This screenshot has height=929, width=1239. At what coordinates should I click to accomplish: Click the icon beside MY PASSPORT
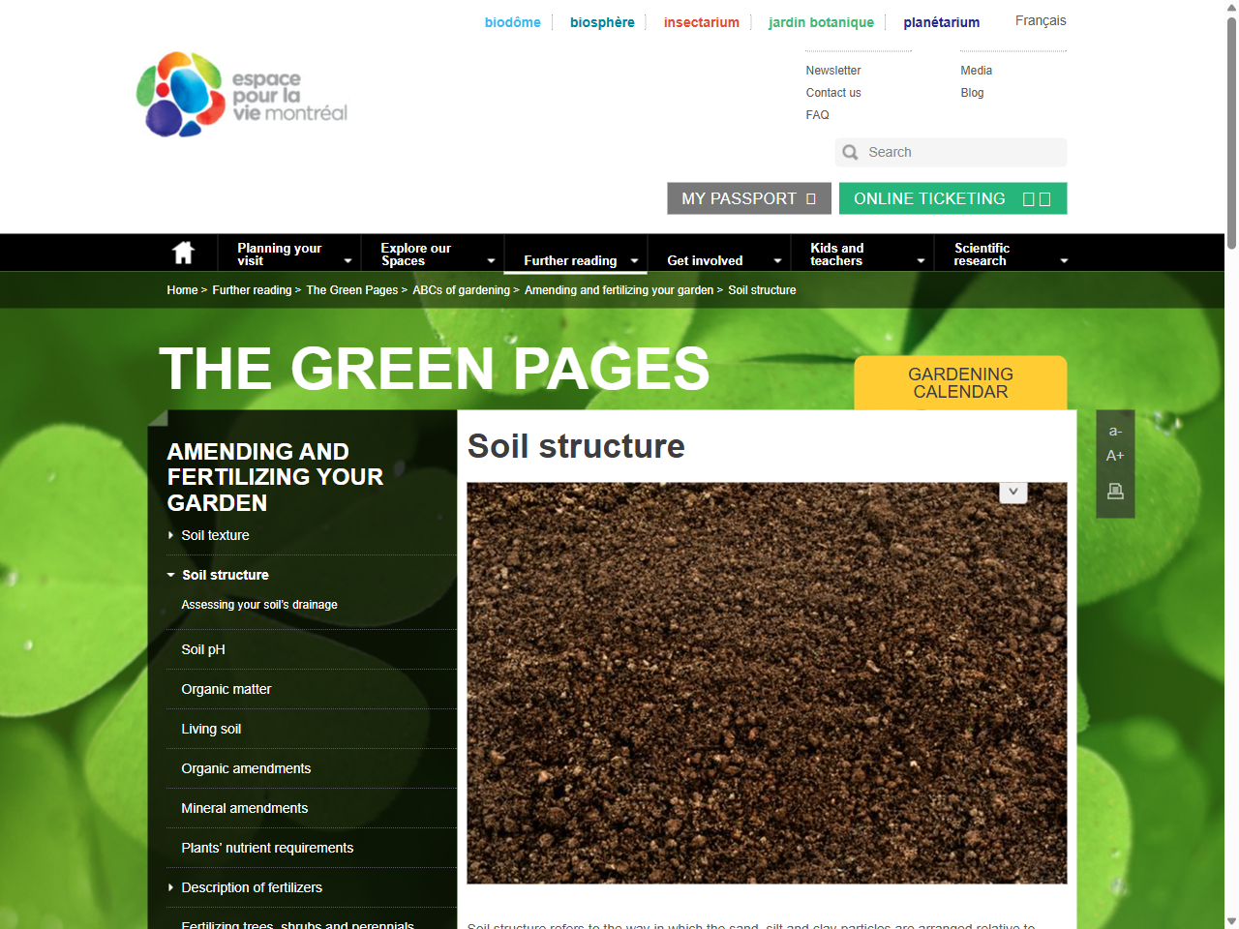click(x=811, y=198)
